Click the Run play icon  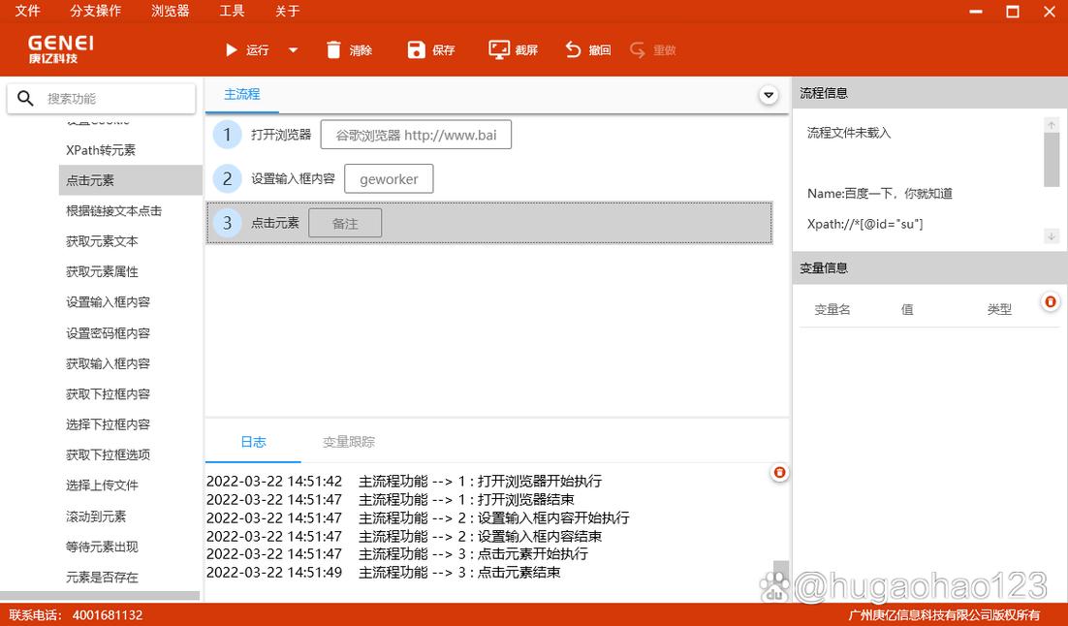(231, 49)
